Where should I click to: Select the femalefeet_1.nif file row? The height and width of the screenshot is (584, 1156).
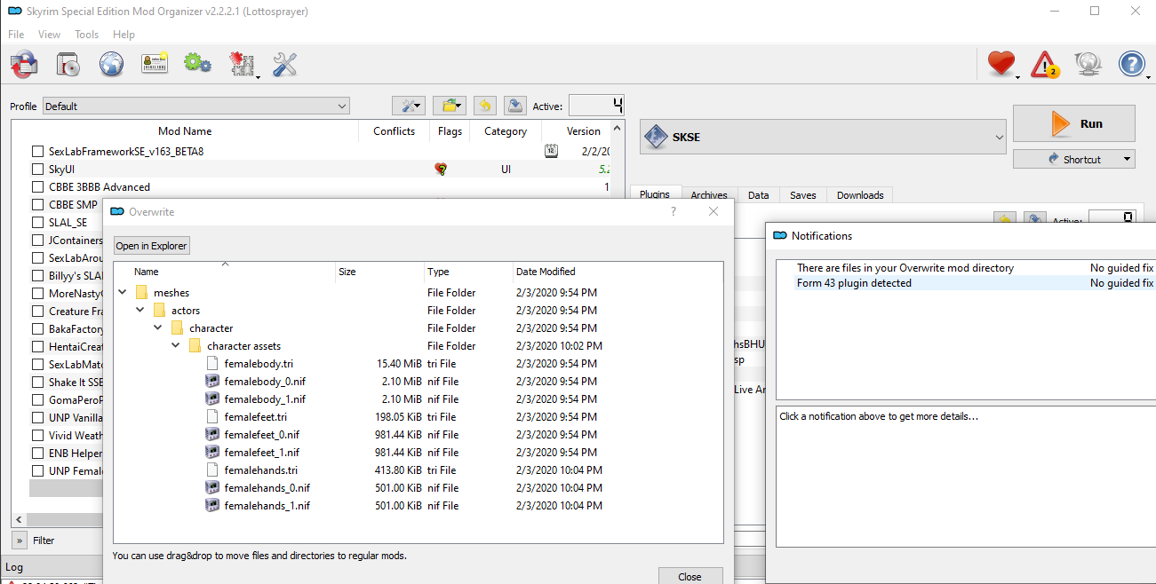(x=418, y=453)
